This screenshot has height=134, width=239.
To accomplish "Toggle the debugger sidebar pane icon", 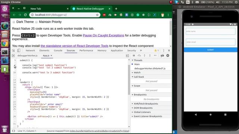I will click(127, 56).
